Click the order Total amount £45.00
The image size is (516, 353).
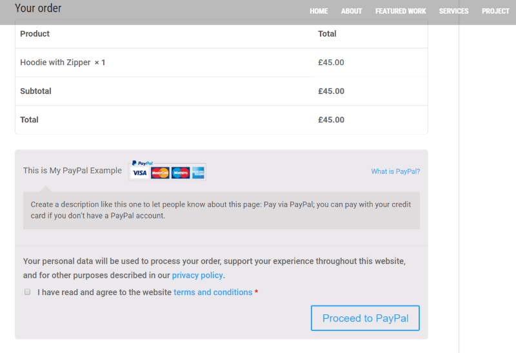[x=331, y=120]
